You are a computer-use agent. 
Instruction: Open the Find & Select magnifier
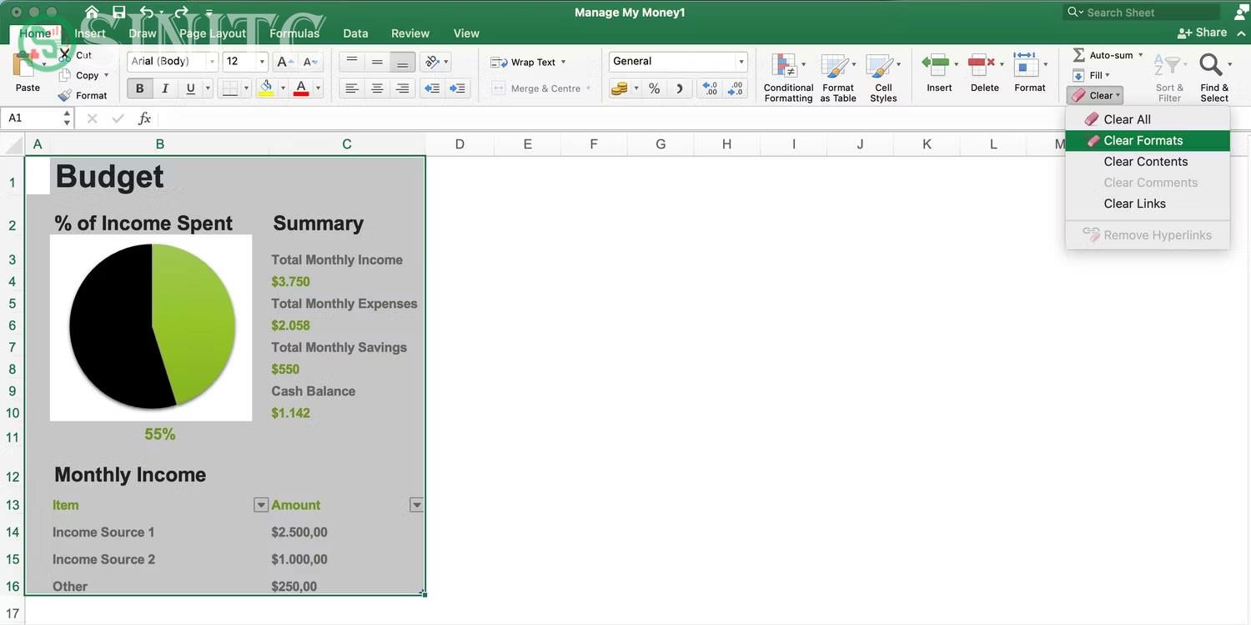tap(1212, 65)
